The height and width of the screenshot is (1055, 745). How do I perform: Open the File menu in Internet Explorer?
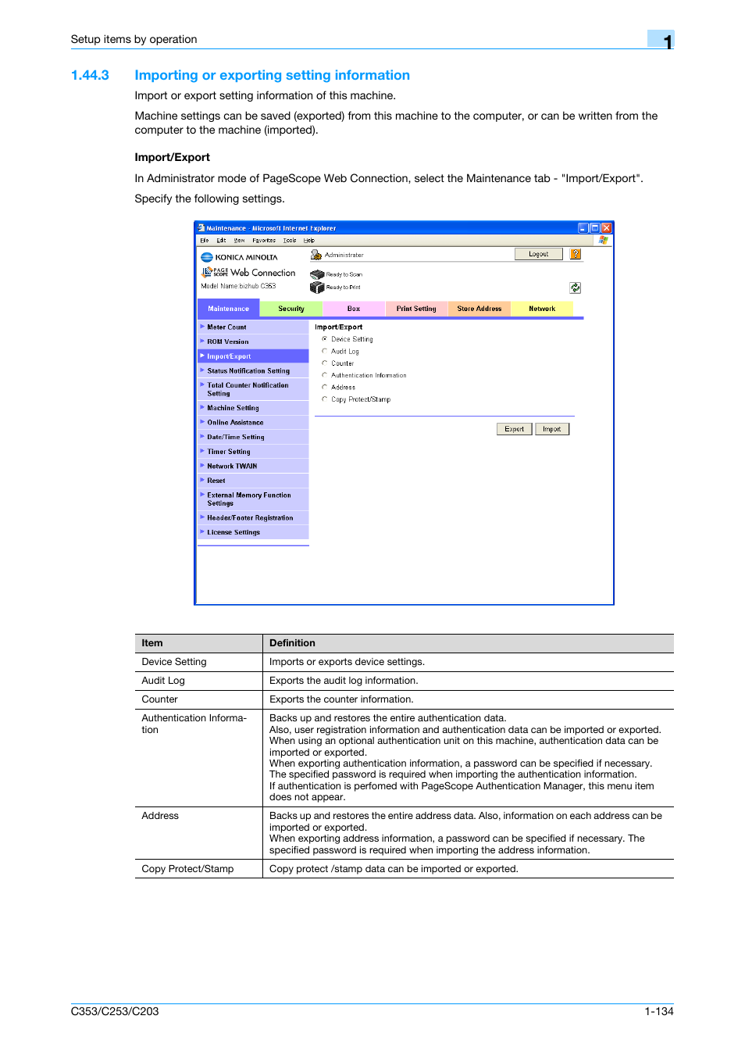point(205,241)
